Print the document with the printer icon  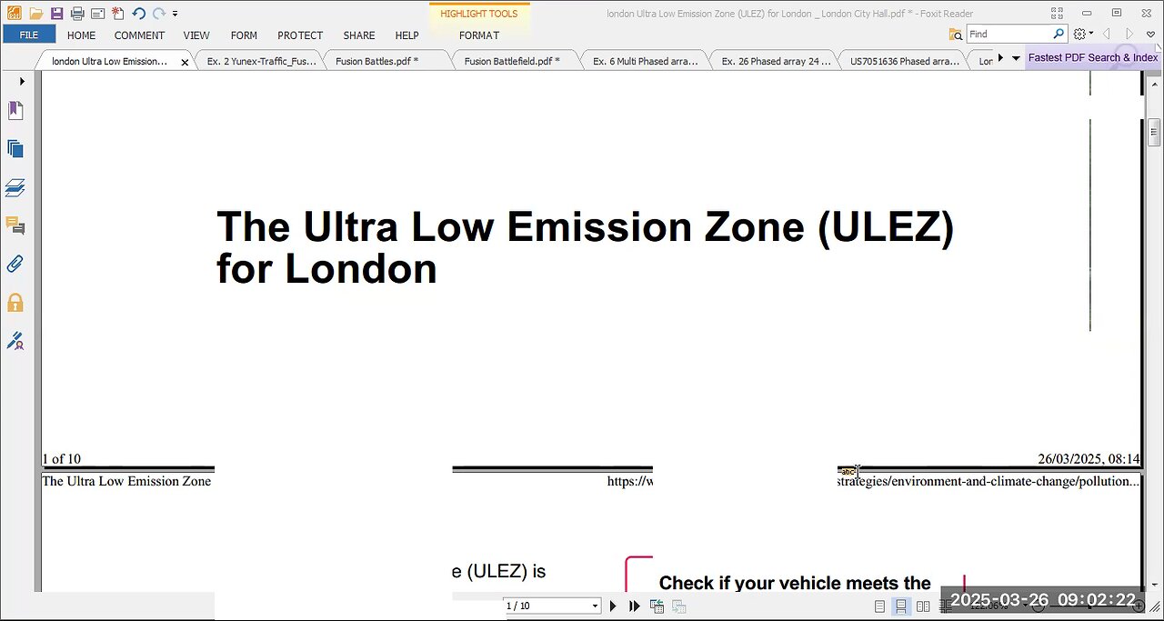click(x=77, y=14)
